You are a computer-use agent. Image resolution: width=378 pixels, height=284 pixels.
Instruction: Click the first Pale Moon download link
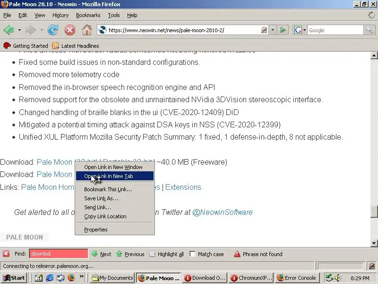54,162
